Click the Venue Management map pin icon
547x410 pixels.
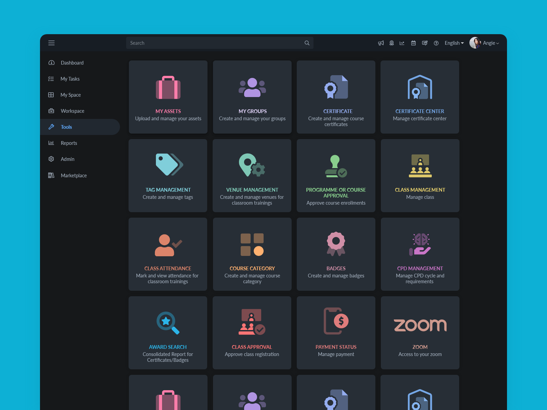252,165
